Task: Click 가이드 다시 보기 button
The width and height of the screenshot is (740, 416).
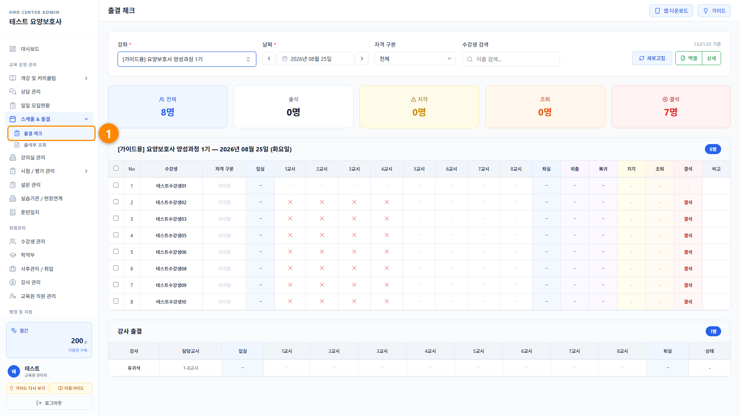Action: (x=27, y=388)
